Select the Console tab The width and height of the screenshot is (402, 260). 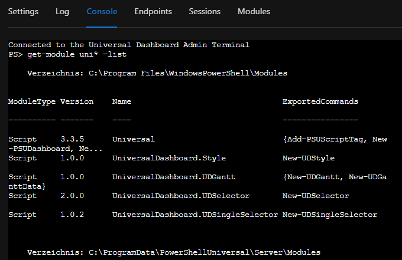point(102,12)
